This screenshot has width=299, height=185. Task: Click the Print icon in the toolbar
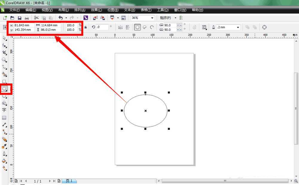click(x=27, y=18)
